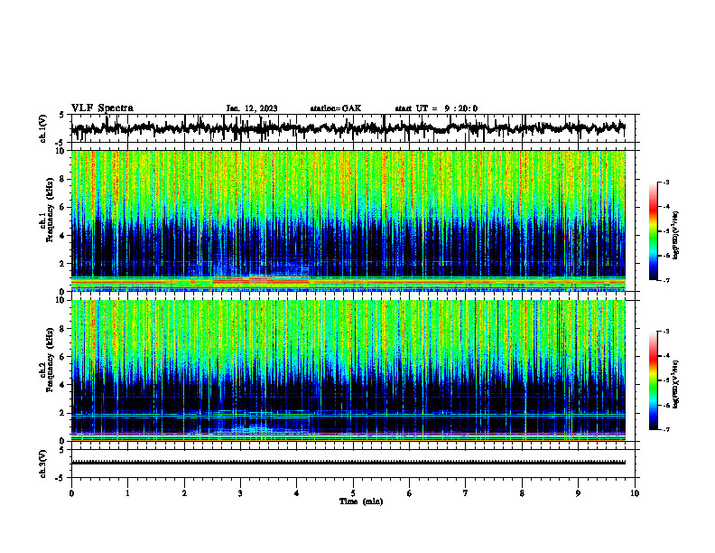This screenshot has width=715, height=553.
Task: Click tick label 7 on the Time axis
Action: click(466, 493)
